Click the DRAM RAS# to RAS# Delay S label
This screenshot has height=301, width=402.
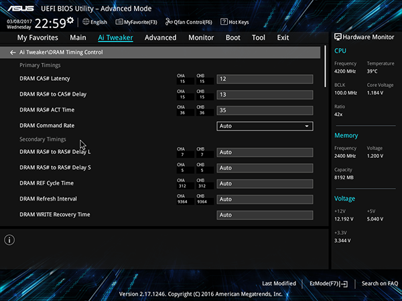coord(55,167)
